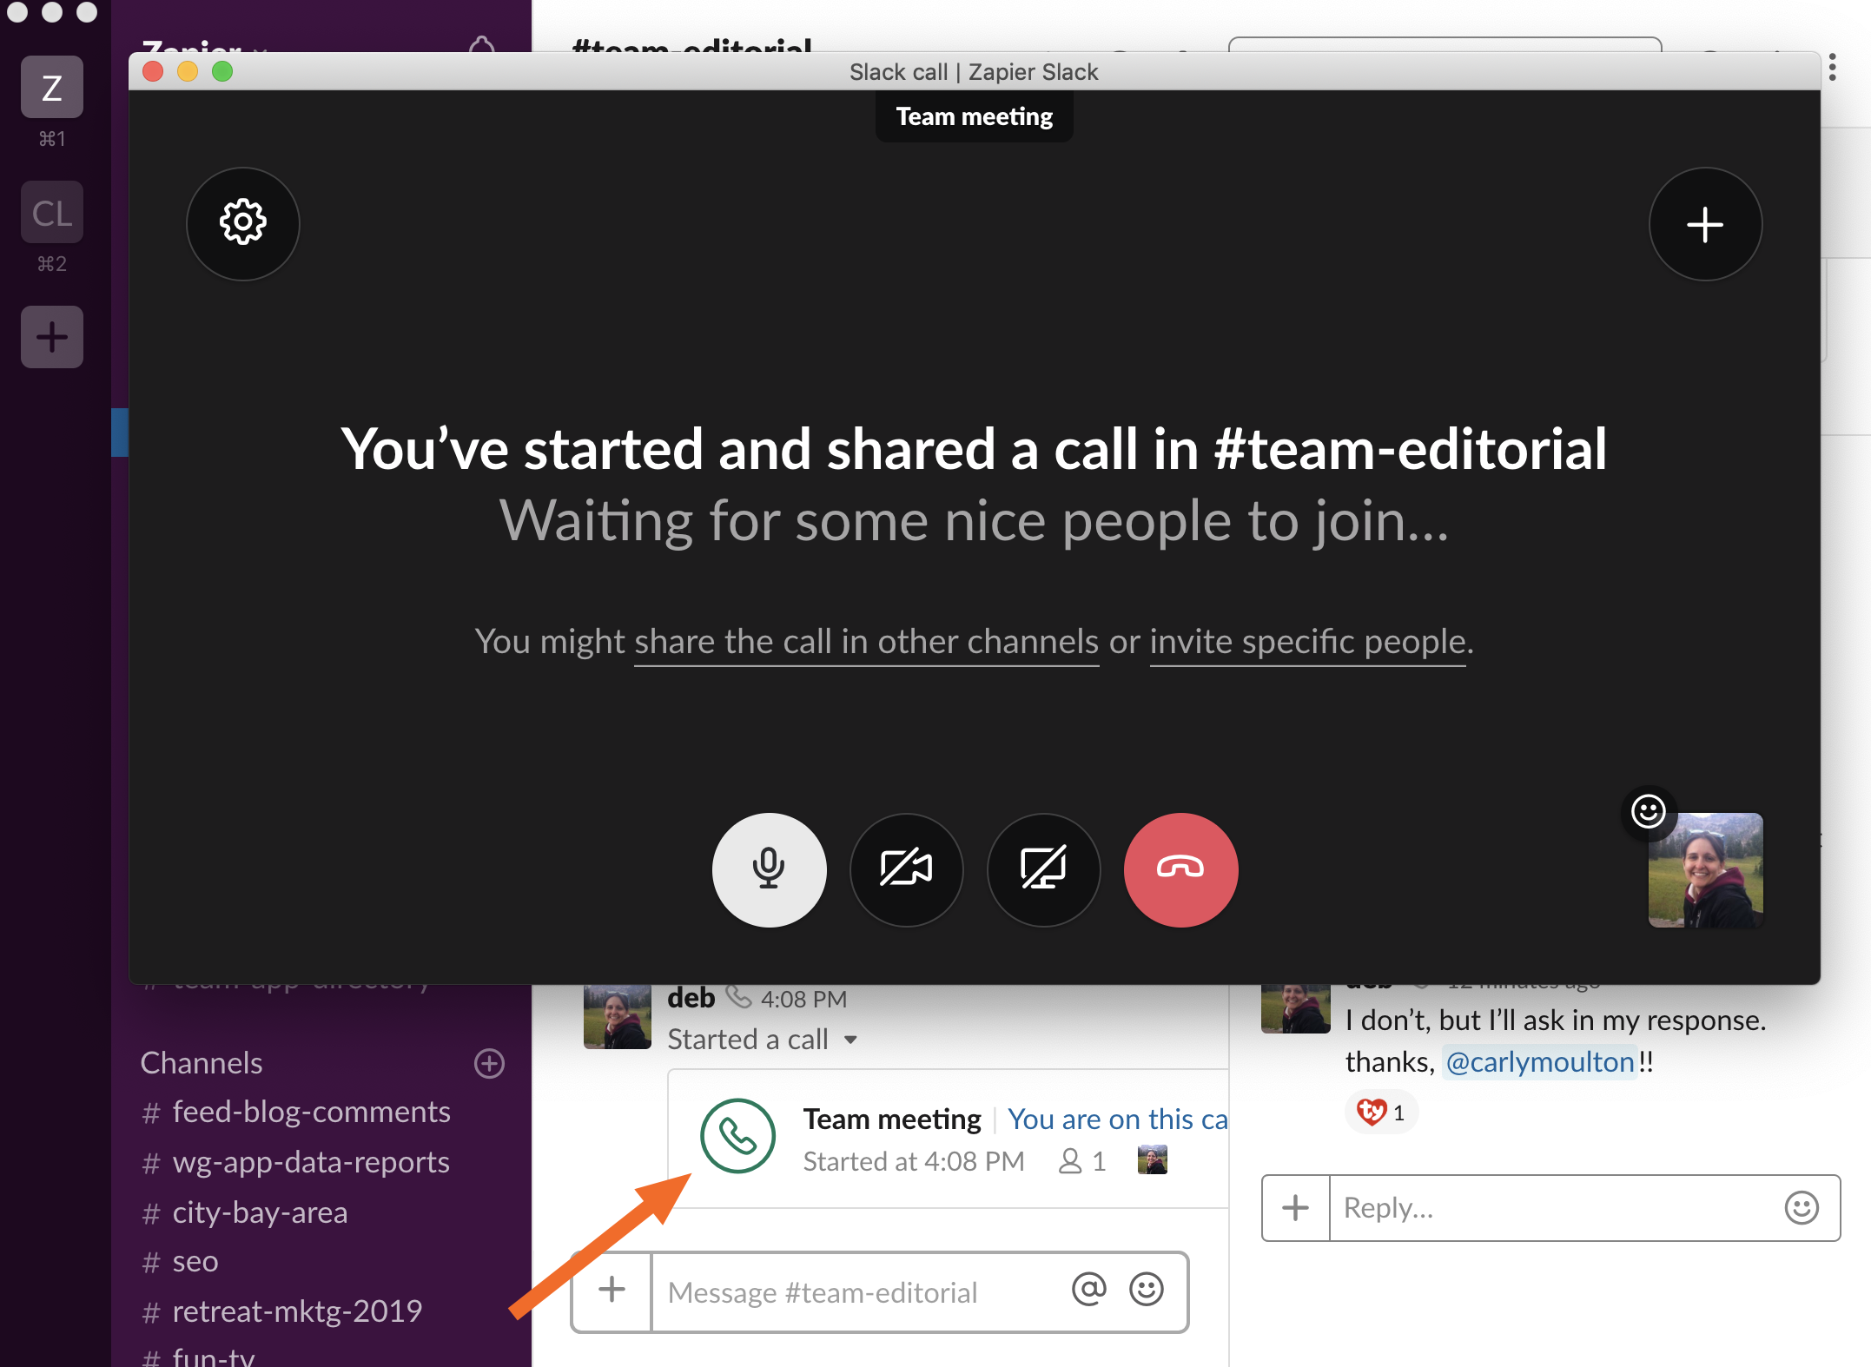Add a new workspace with plus button
Screen dimensions: 1871x1367
click(x=52, y=337)
